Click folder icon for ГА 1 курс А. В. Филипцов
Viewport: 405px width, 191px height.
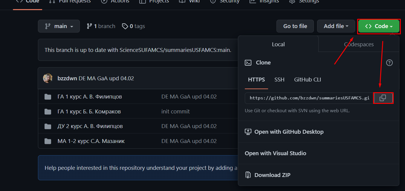pos(48,97)
